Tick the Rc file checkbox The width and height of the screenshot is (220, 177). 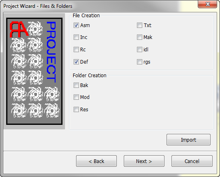(x=76, y=49)
